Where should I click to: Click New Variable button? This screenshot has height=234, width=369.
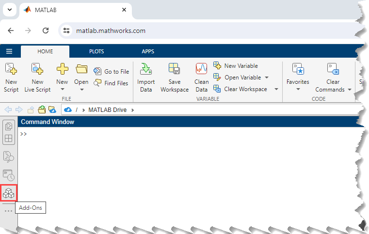click(x=236, y=66)
